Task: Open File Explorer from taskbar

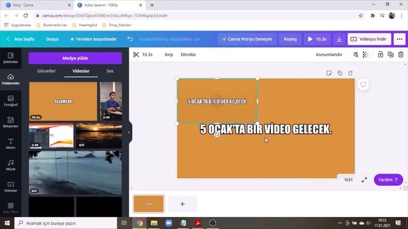Action: pos(154,223)
